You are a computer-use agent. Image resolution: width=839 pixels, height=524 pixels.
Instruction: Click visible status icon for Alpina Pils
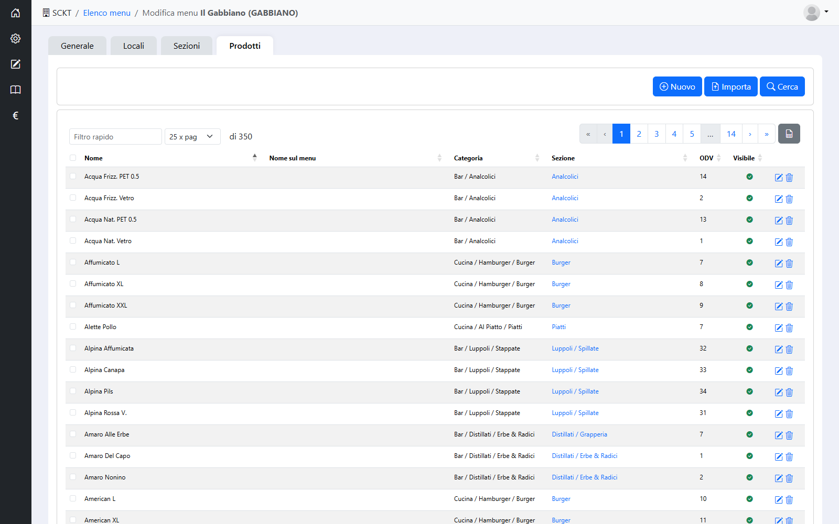(749, 391)
